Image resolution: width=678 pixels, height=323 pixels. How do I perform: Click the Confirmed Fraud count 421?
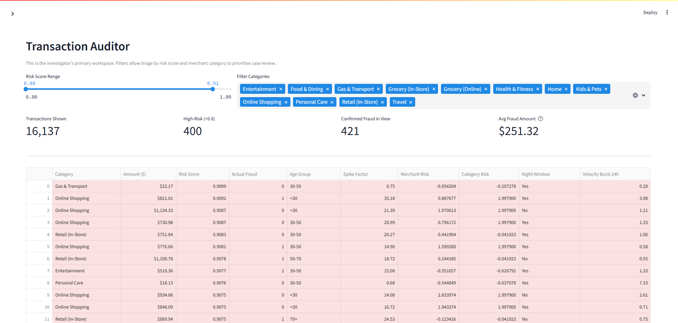point(350,131)
